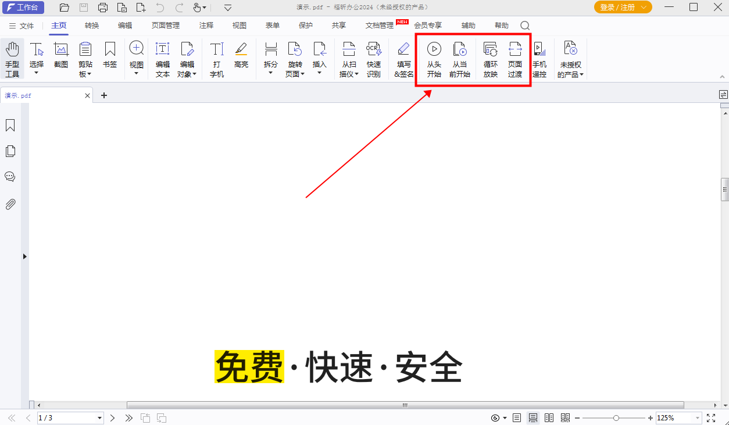Start presentation using 从头开始
Viewport: 729px width, 425px height.
(433, 58)
